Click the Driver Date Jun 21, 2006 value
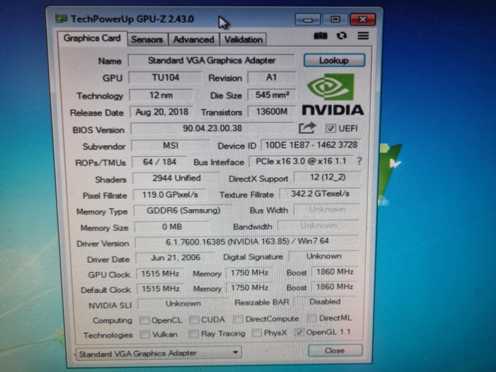 tap(175, 258)
